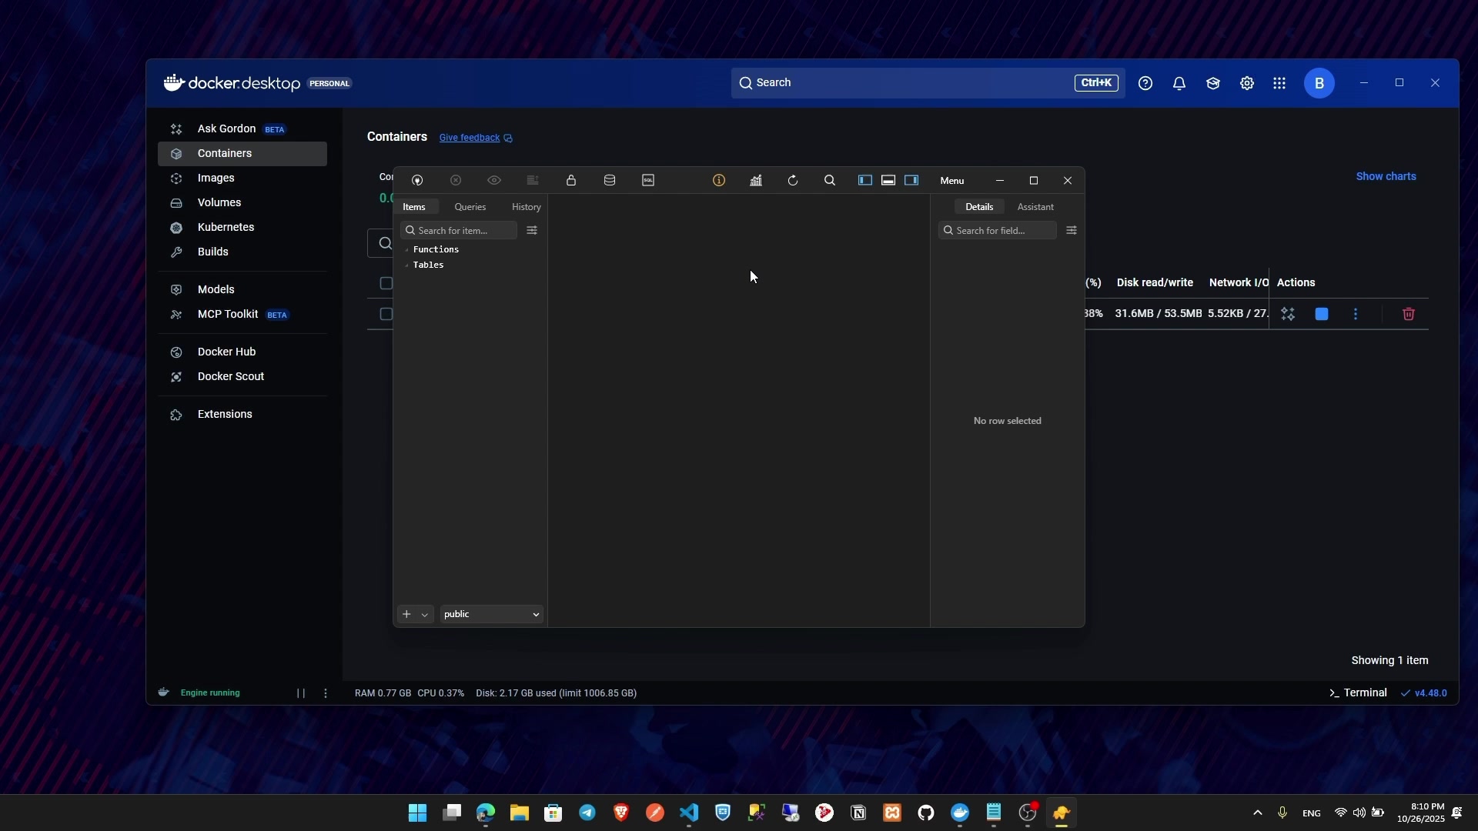Open the database list cylinder icon
1478x831 pixels.
click(x=610, y=180)
